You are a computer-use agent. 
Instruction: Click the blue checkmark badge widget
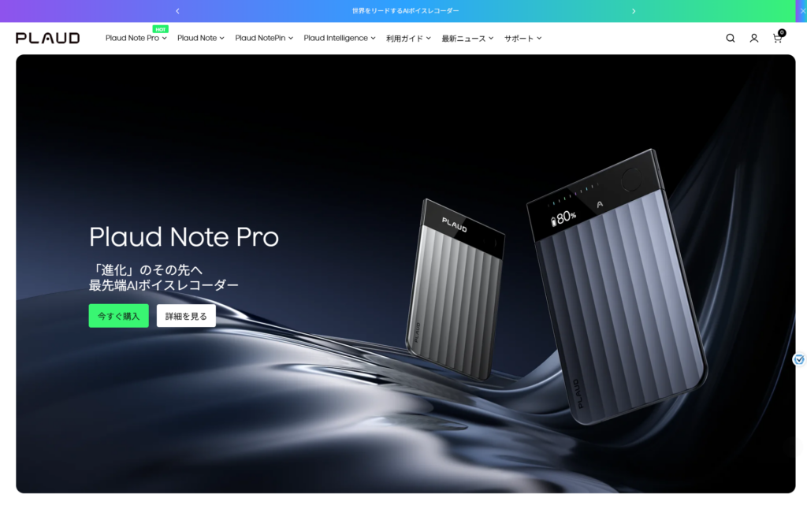[799, 359]
